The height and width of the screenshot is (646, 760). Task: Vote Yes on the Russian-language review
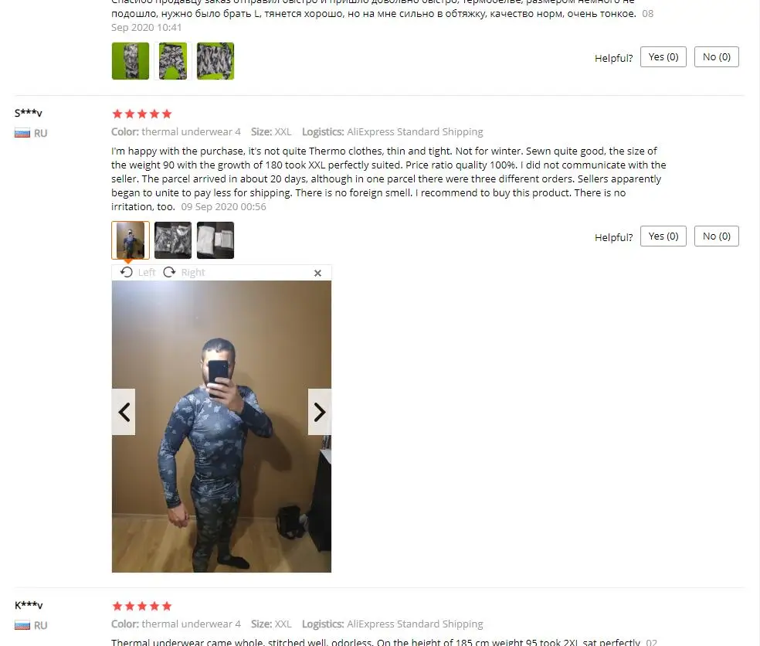pos(663,56)
